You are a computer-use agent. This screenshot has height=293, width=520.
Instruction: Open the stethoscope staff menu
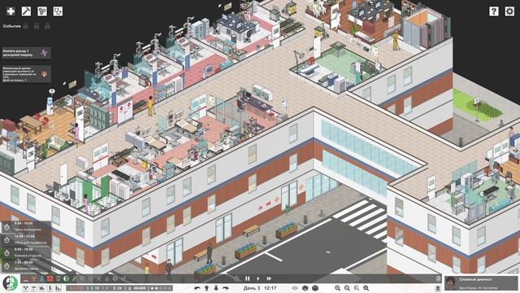pos(58,11)
